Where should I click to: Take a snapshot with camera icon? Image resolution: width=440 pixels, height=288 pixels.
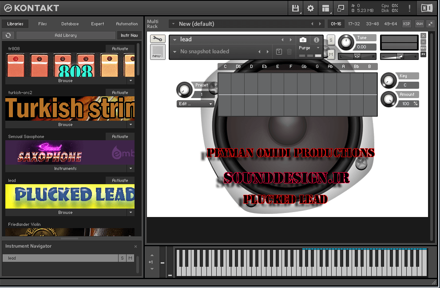pos(303,40)
